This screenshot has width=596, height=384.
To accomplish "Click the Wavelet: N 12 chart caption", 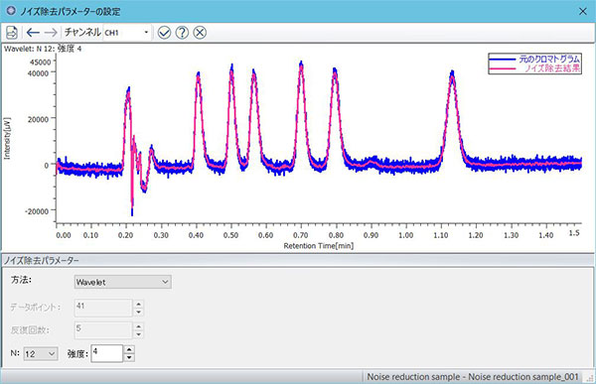I will click(x=43, y=49).
